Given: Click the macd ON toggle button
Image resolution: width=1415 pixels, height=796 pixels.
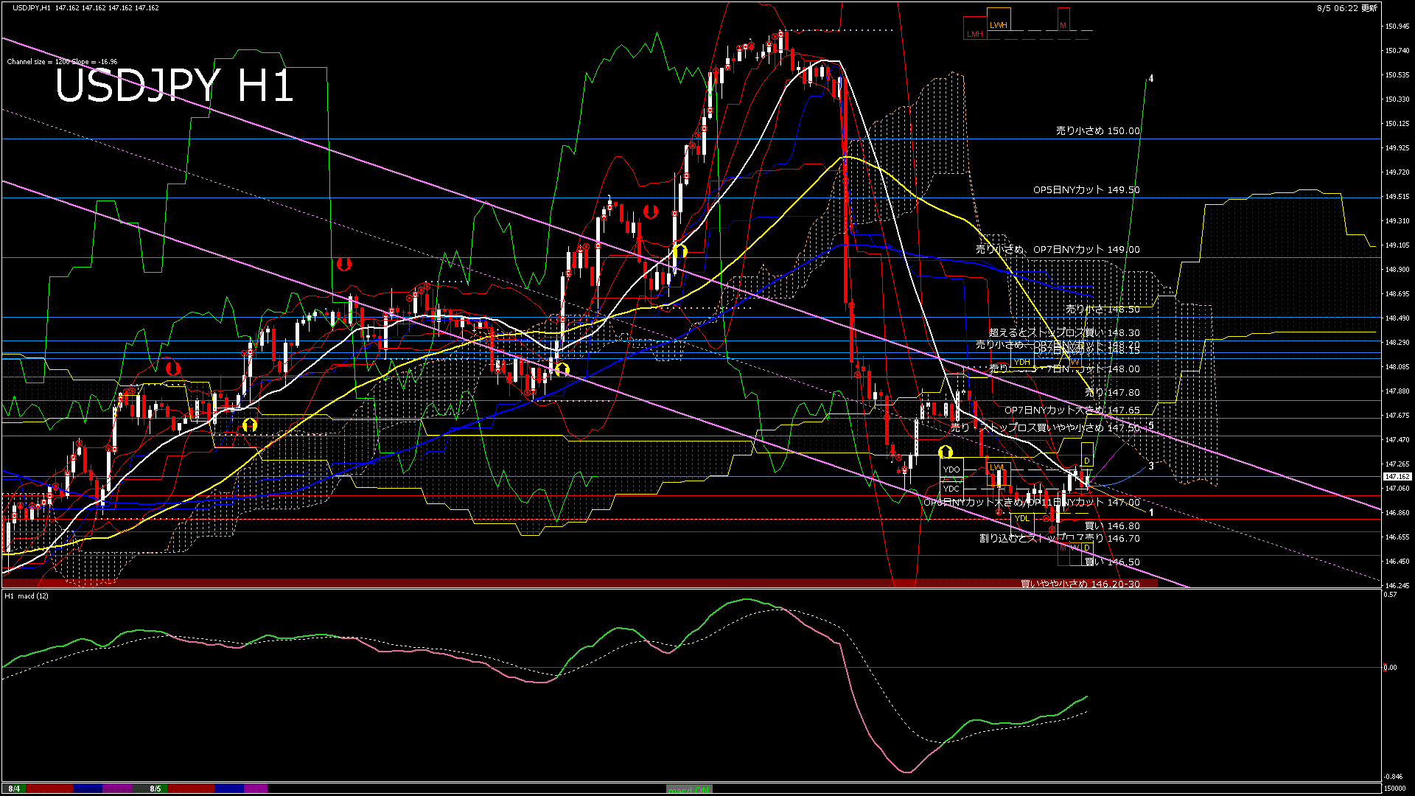Looking at the screenshot, I should [x=689, y=789].
